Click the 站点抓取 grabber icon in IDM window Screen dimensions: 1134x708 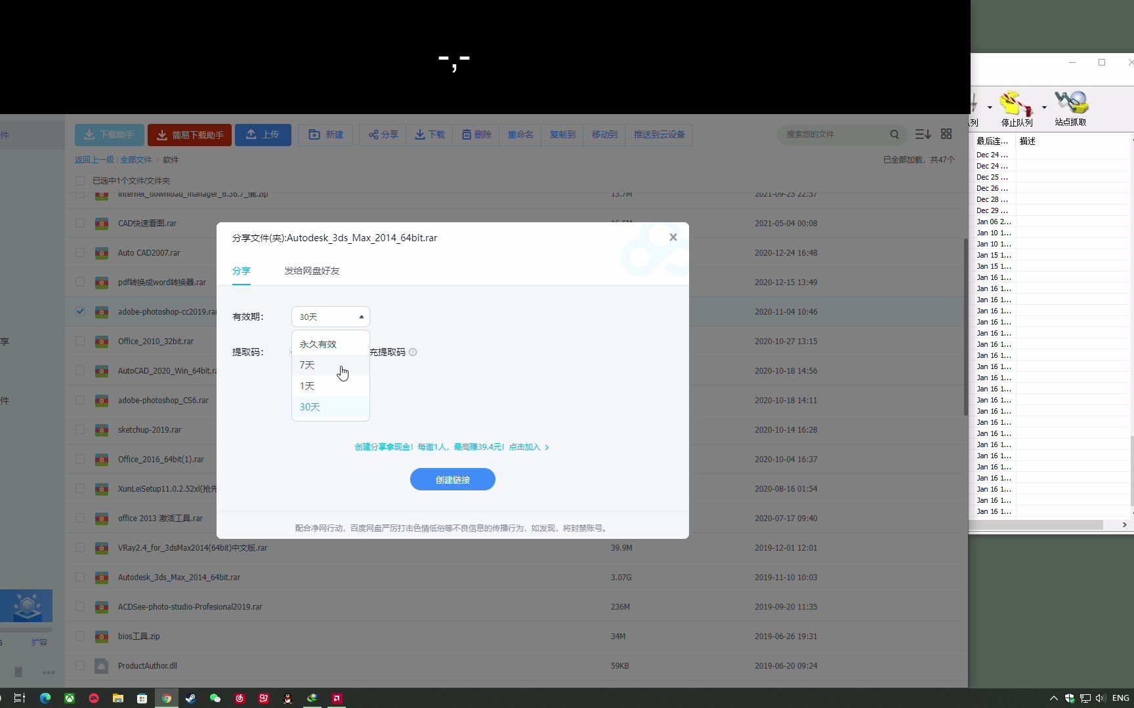click(1070, 108)
